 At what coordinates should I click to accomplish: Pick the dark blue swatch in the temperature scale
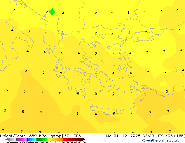[x=27, y=139]
